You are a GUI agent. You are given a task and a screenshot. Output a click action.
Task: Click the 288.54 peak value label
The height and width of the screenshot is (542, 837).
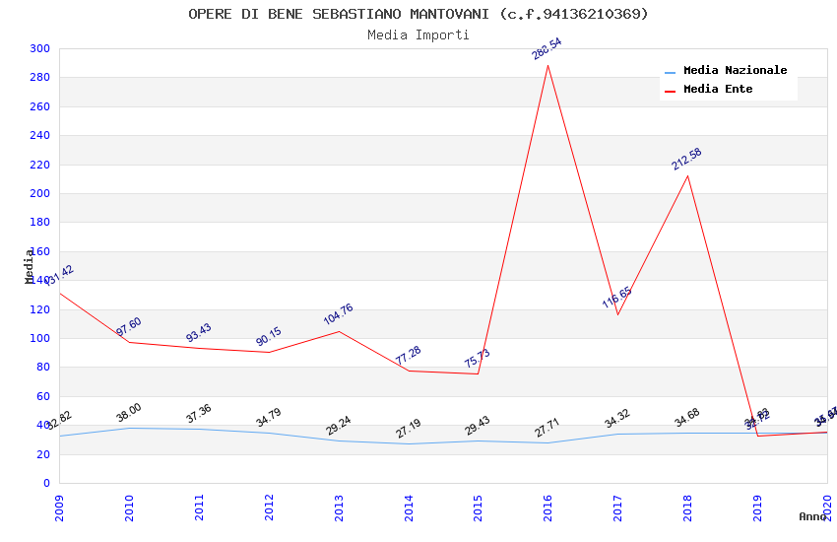point(547,48)
